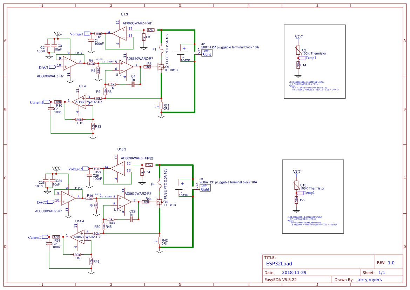Select the Temp1 net port label
The image size is (410, 290).
[x=308, y=58]
